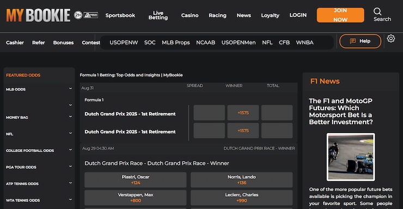Open the Bonuses link
This screenshot has height=209, width=403.
pos(63,42)
